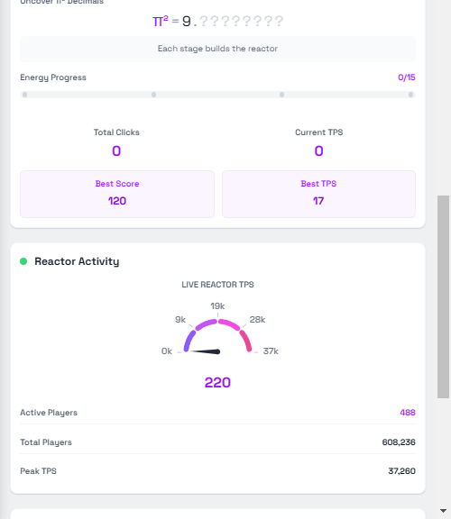The width and height of the screenshot is (451, 519).
Task: Click the 0k gauge tick label
Action: (x=167, y=351)
